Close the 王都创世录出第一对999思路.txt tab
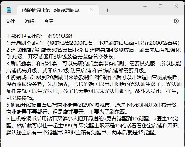 click(x=92, y=10)
